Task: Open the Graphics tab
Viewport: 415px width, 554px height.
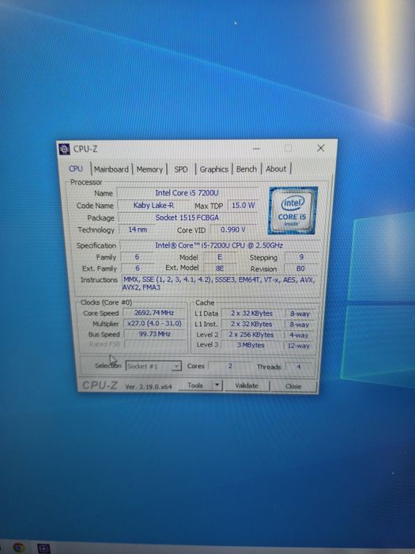Action: click(214, 169)
